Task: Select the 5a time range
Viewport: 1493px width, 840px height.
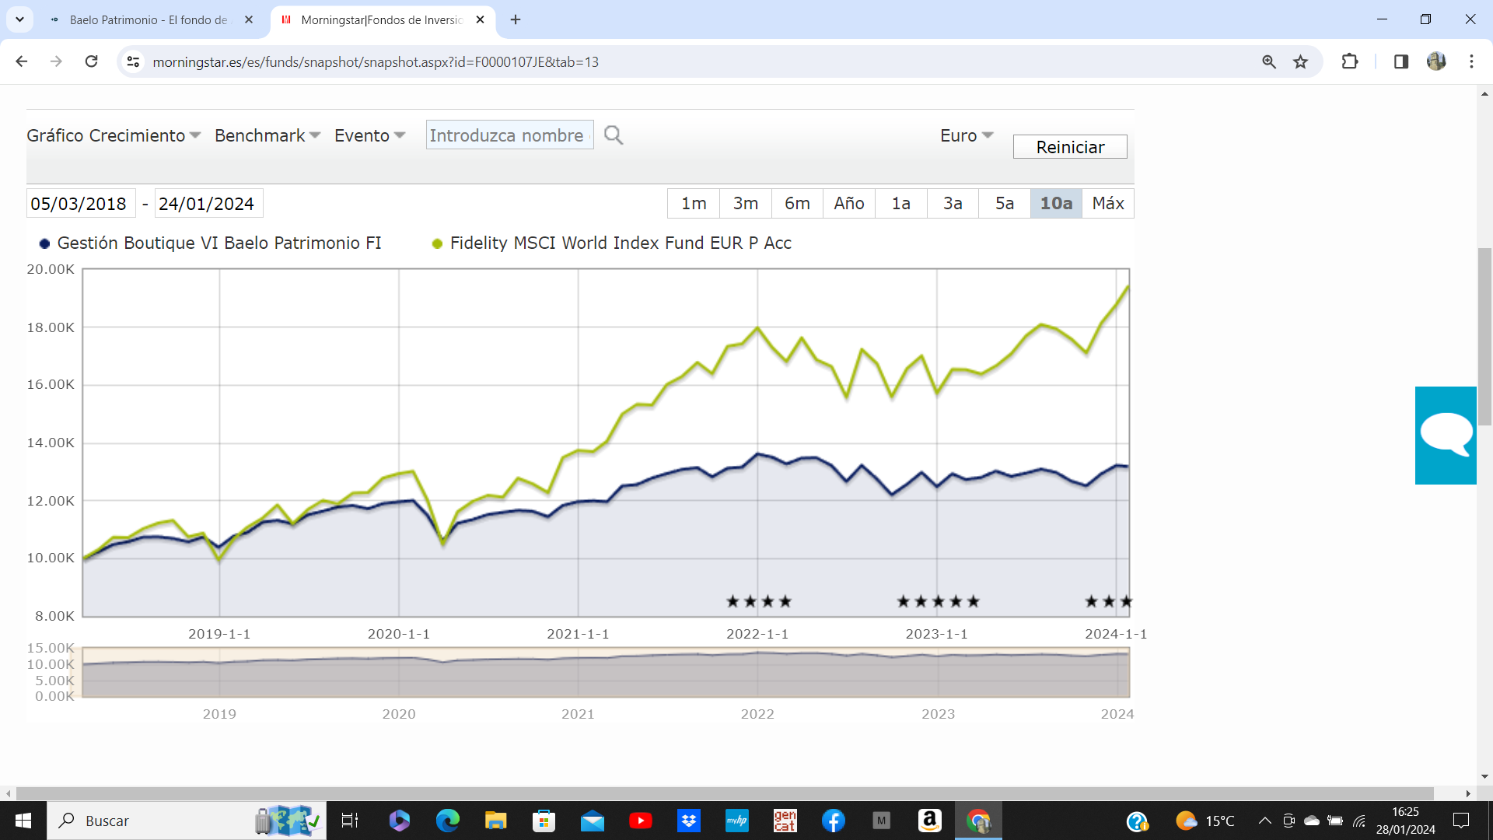Action: tap(1005, 204)
